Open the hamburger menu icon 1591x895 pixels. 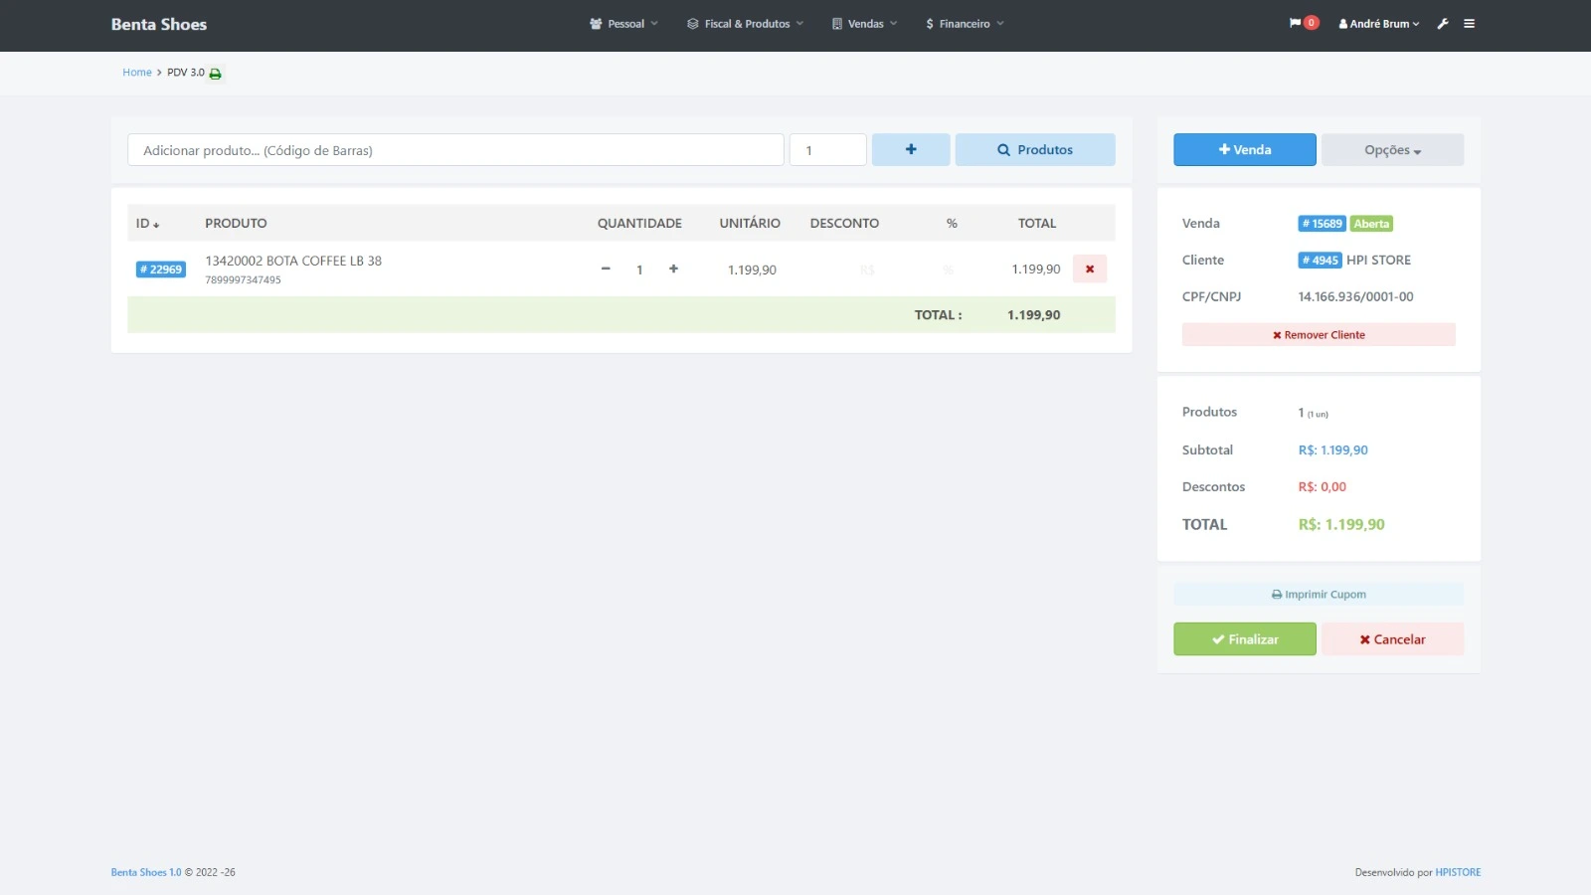(x=1469, y=24)
